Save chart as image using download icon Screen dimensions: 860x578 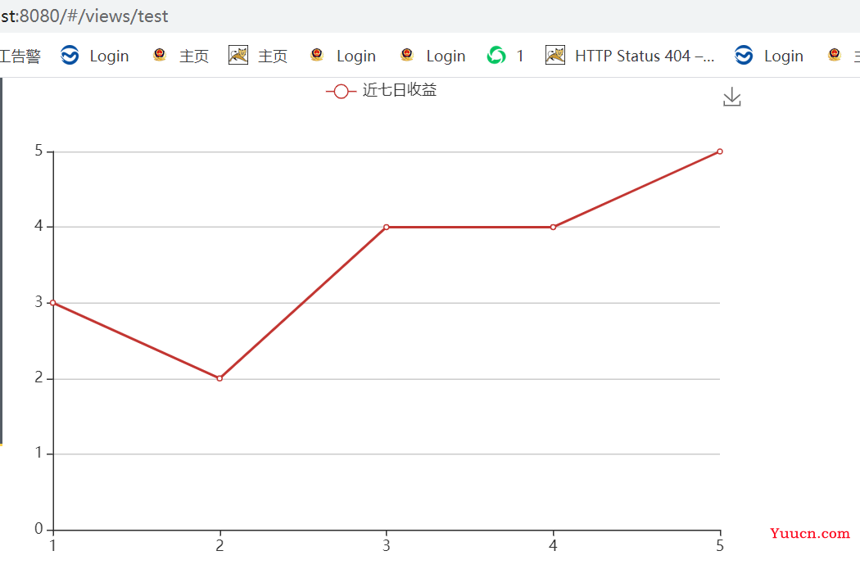pos(731,97)
